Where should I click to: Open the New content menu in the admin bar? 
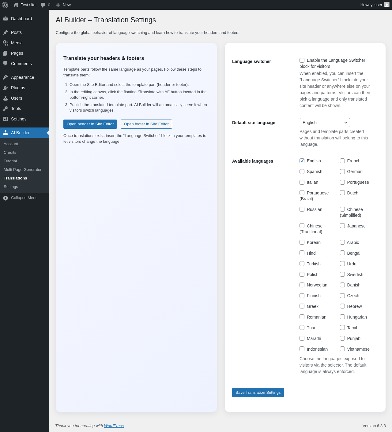(63, 5)
